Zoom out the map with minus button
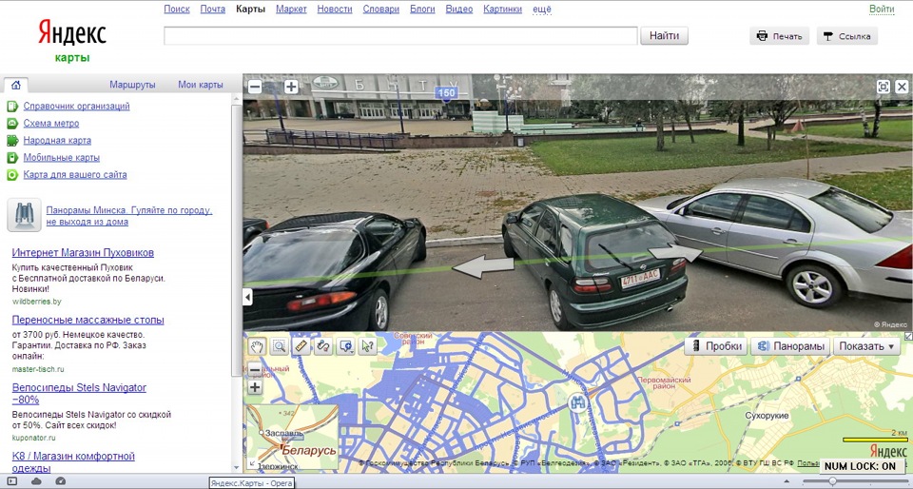913x489 pixels. (255, 369)
